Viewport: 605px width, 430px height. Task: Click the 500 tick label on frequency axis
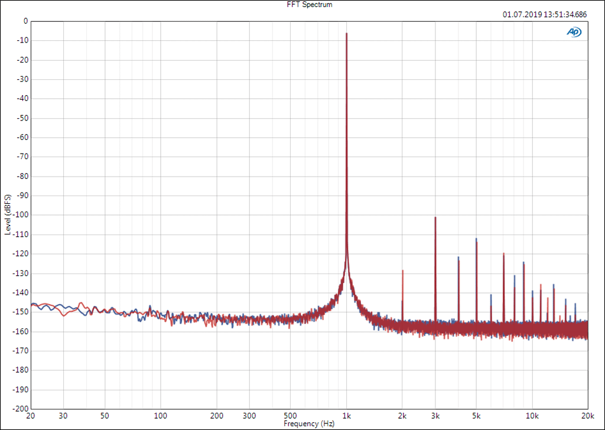(290, 416)
